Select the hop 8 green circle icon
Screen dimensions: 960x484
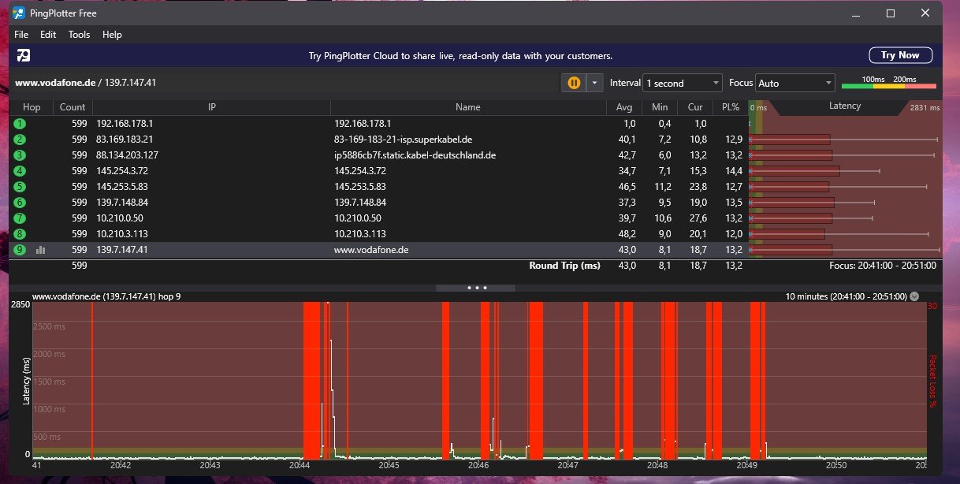pyautogui.click(x=20, y=234)
